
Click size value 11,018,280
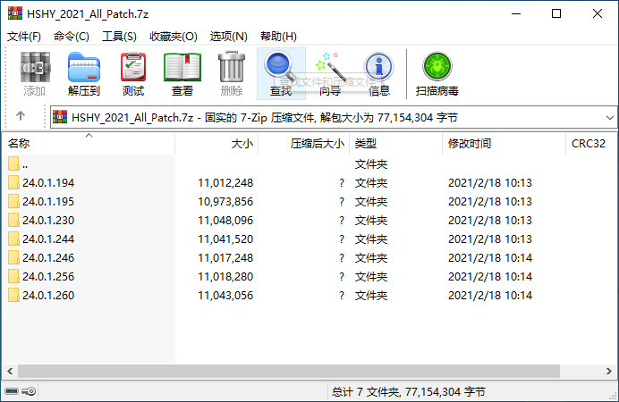pos(225,277)
